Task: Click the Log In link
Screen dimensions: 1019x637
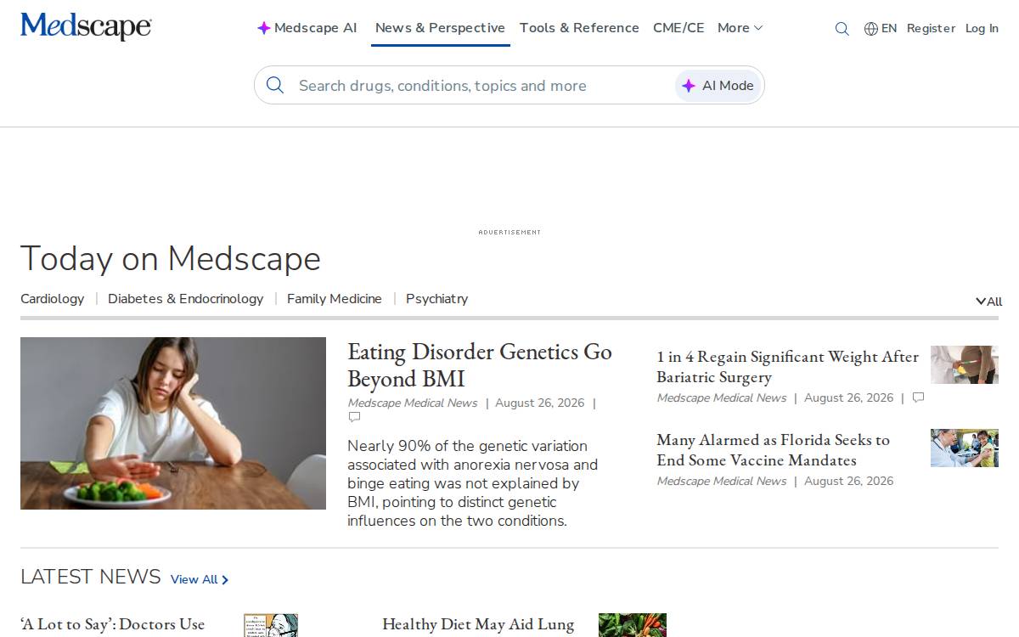Action: pyautogui.click(x=982, y=28)
